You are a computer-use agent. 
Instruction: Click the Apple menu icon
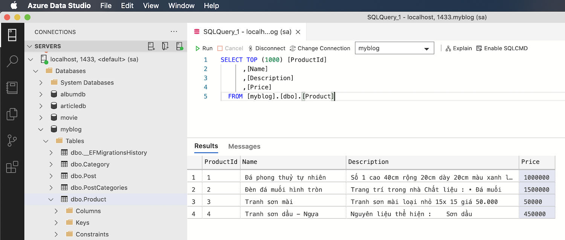click(x=14, y=6)
